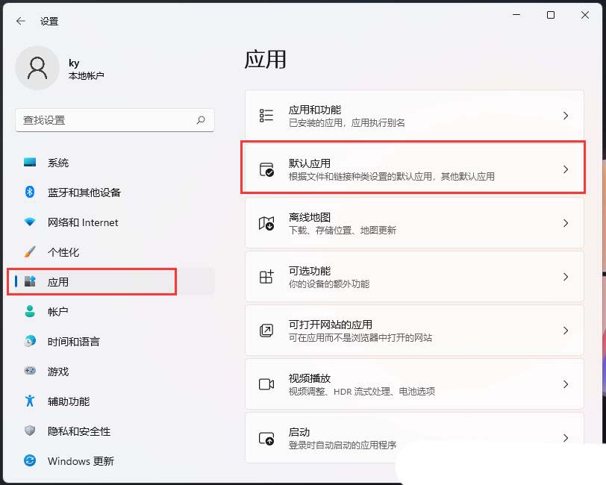Image resolution: width=606 pixels, height=485 pixels.
Task: Open the 视频播放 chevron arrow
Action: click(566, 384)
